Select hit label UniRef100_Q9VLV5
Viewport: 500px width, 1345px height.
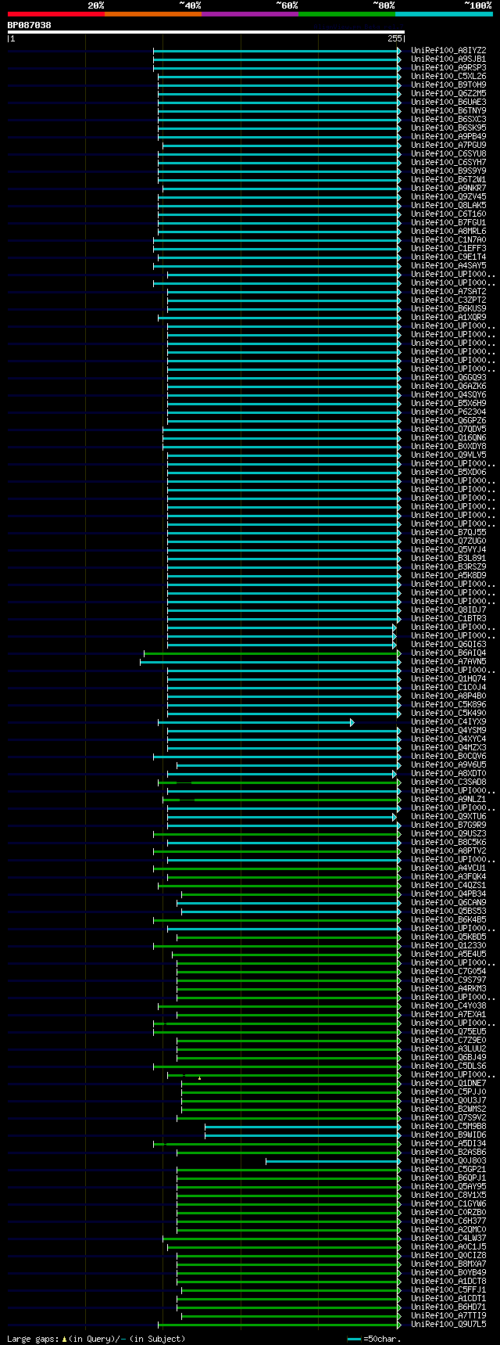point(448,455)
